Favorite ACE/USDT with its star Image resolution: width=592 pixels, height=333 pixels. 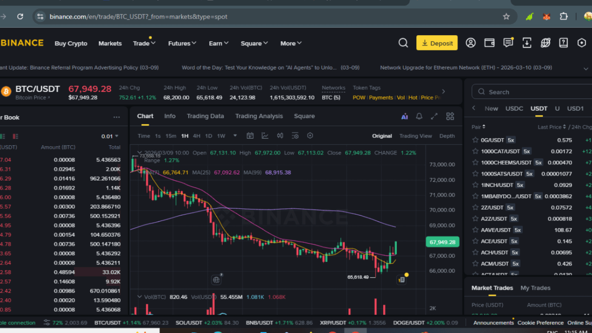[475, 241]
